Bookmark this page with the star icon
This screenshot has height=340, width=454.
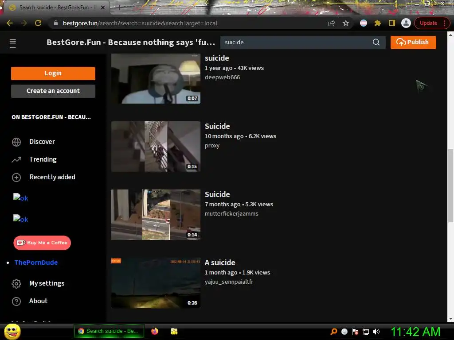[x=346, y=23]
